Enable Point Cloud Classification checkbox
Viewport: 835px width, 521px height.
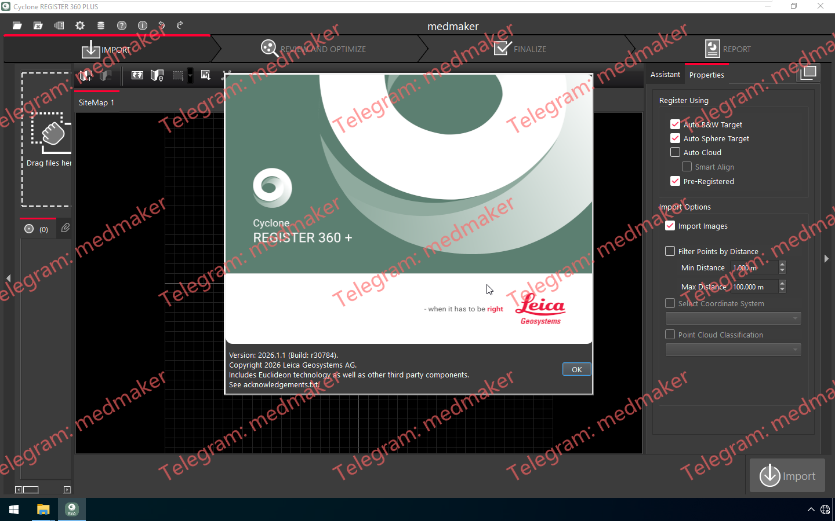[x=670, y=334]
